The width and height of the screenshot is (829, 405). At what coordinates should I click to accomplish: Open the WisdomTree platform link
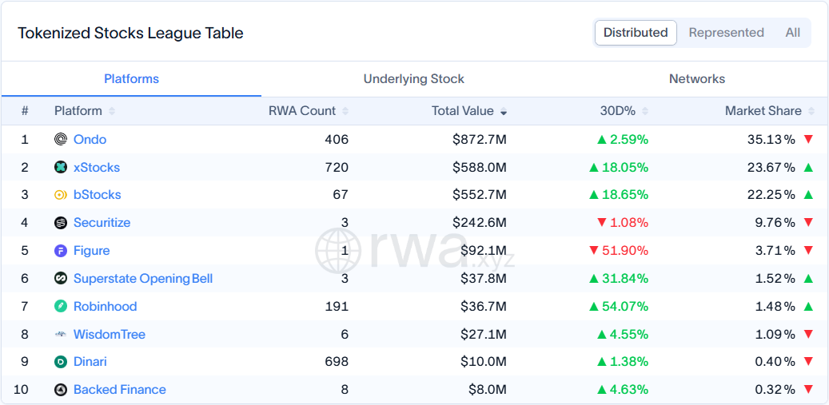[110, 334]
